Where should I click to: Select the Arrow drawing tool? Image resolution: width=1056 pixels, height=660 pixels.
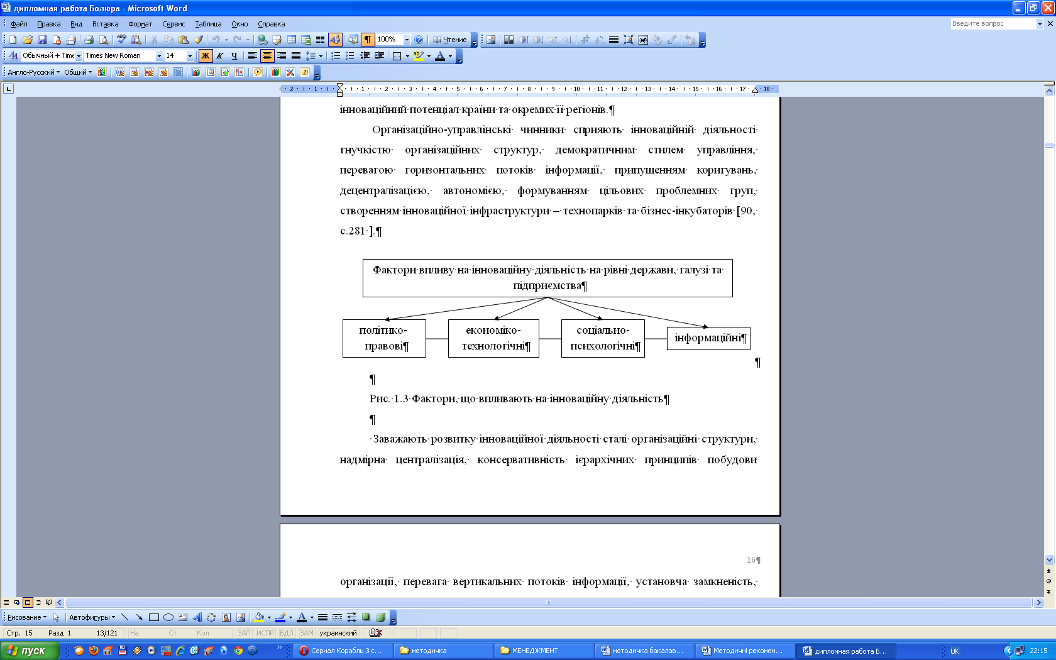pyautogui.click(x=139, y=617)
